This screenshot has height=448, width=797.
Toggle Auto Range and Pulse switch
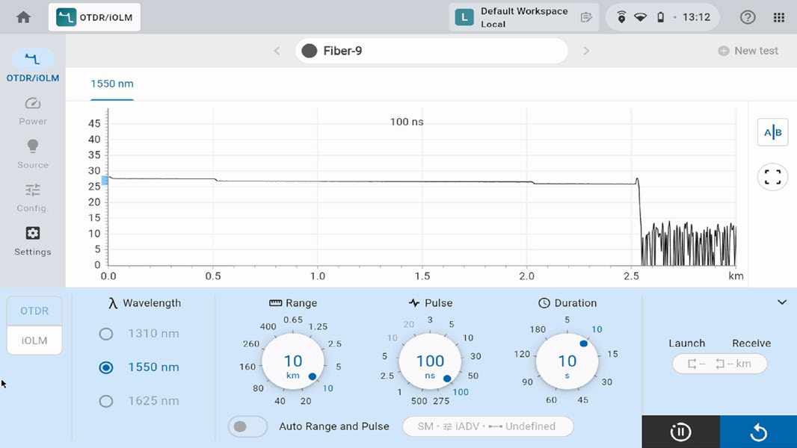coord(247,426)
